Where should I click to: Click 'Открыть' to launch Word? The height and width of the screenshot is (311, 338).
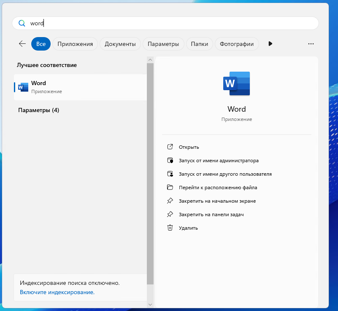pyautogui.click(x=189, y=147)
